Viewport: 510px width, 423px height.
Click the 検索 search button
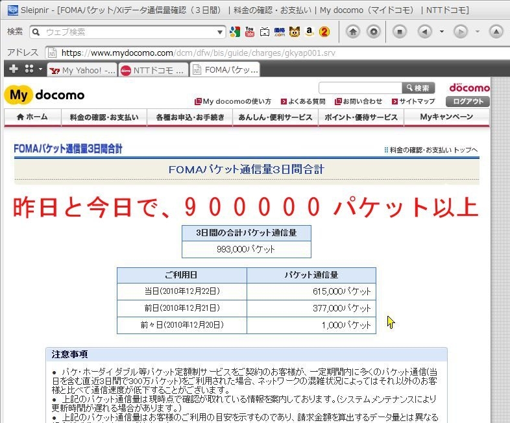(x=419, y=88)
